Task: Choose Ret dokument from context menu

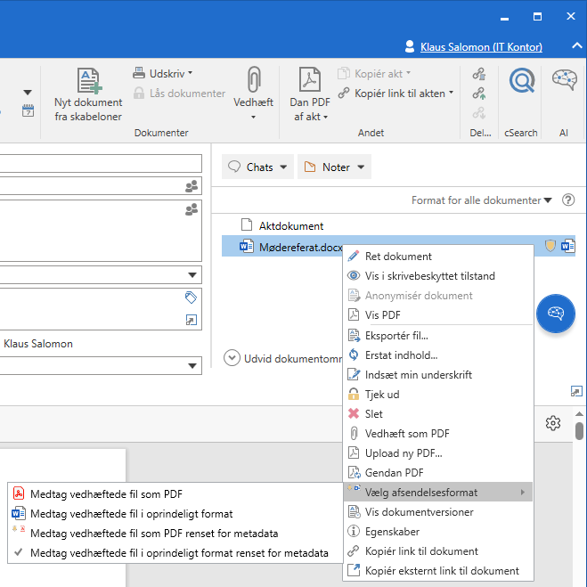Action: click(x=398, y=257)
